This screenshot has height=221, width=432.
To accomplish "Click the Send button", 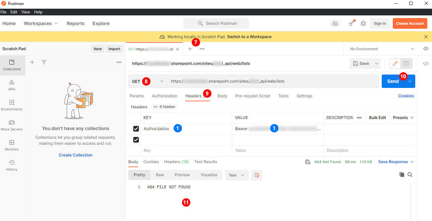I will click(393, 81).
